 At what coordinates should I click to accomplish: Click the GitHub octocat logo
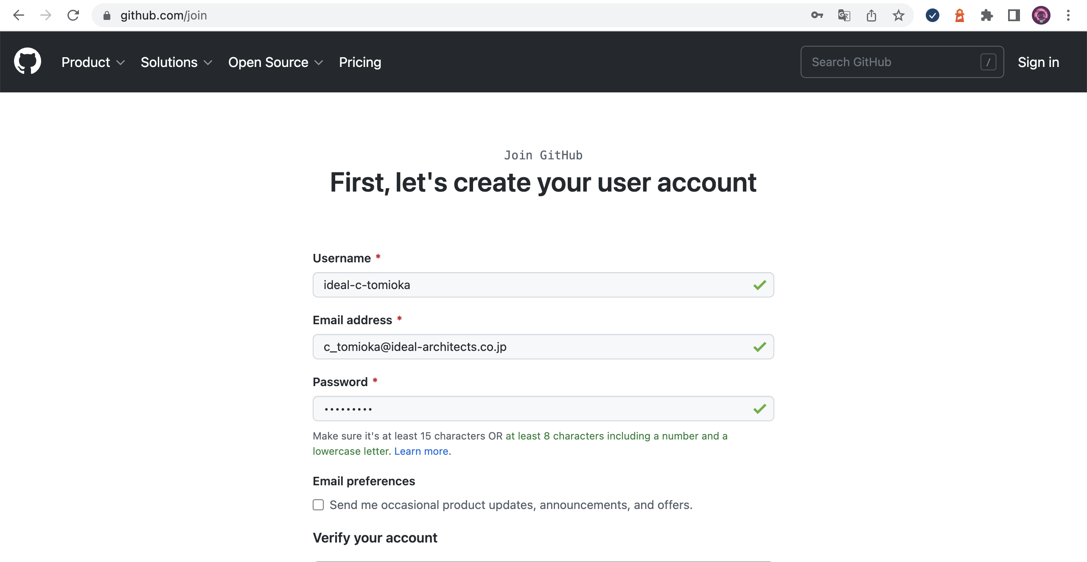[28, 61]
